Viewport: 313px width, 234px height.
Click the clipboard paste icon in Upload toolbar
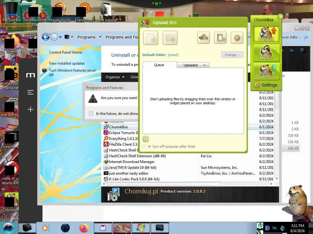220,37
